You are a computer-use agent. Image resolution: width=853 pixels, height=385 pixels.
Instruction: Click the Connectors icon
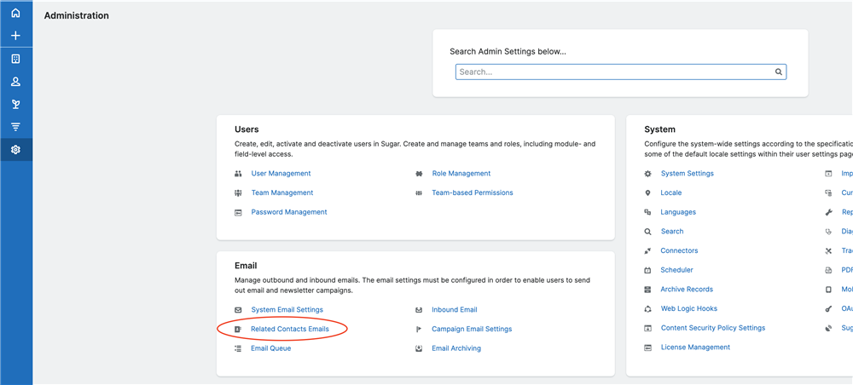pos(648,250)
